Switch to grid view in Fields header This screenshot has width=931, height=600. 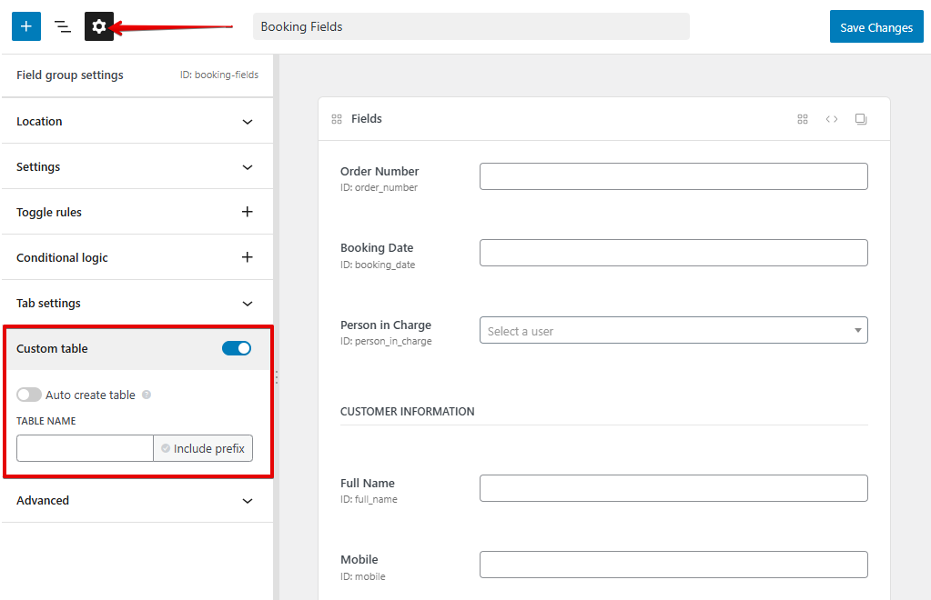click(802, 118)
